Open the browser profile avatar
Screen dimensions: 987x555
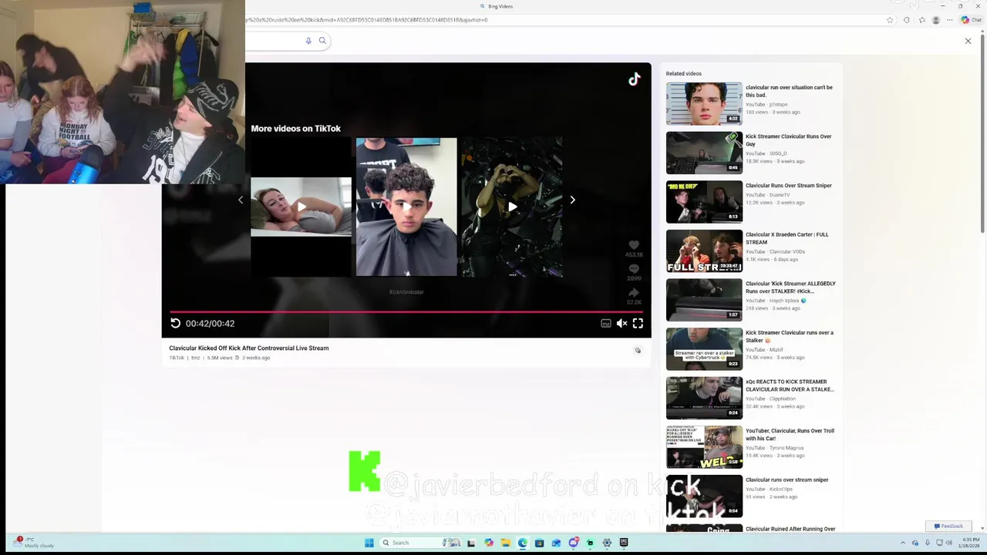coord(936,20)
